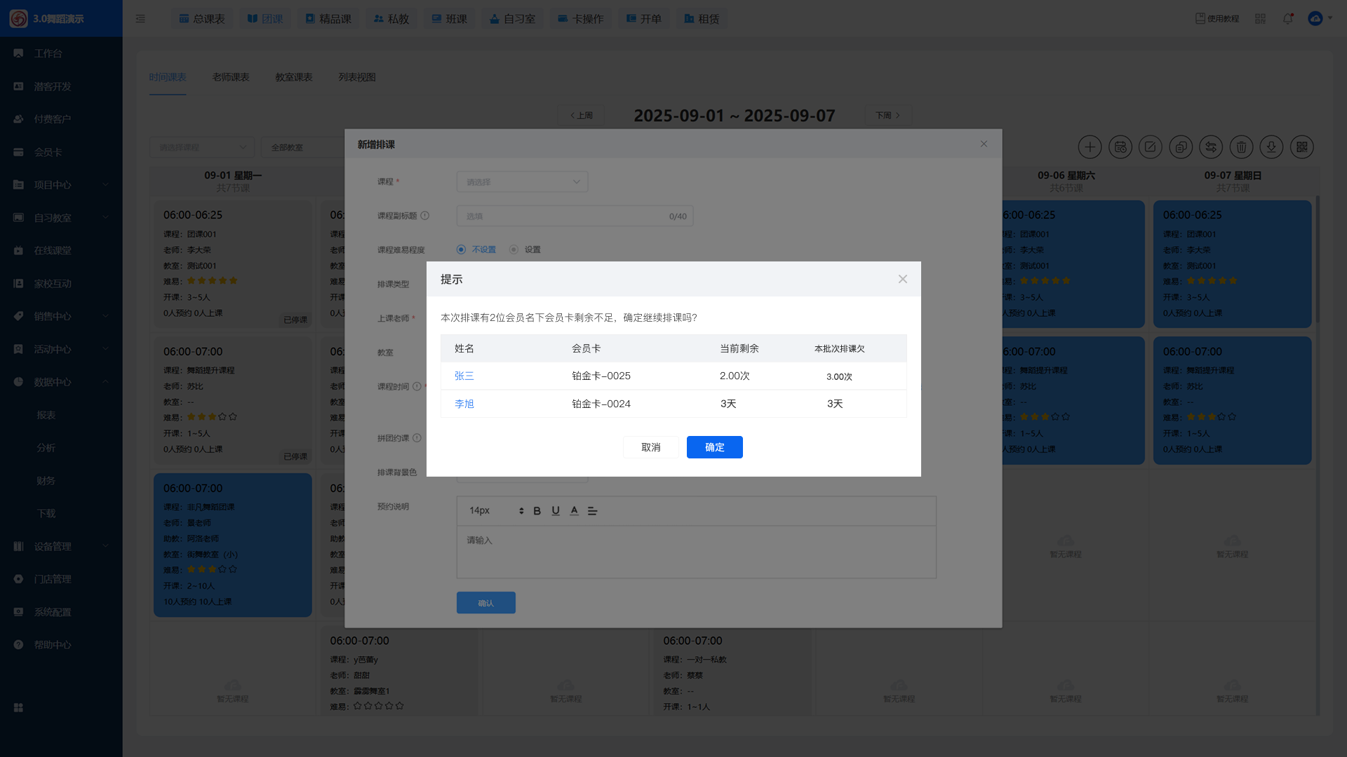The width and height of the screenshot is (1347, 757).
Task: Click 确定 to continue scheduling
Action: pos(714,447)
